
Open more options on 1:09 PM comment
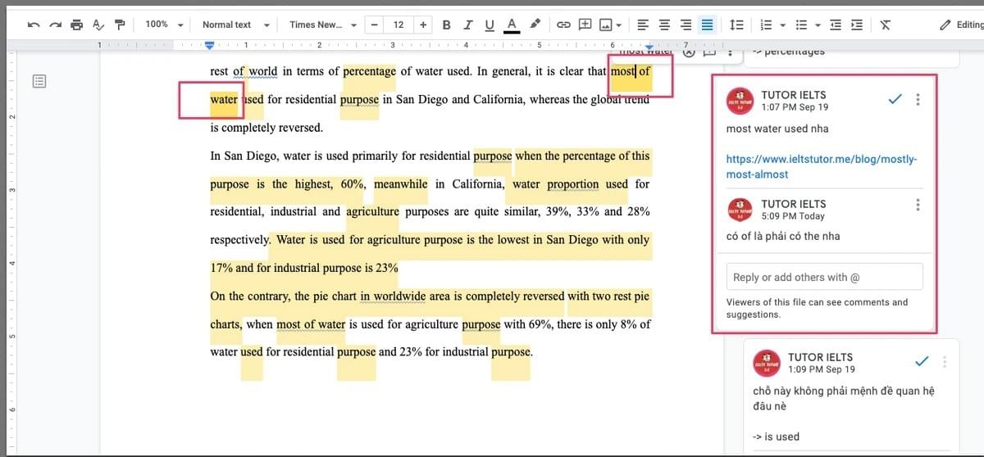click(945, 362)
